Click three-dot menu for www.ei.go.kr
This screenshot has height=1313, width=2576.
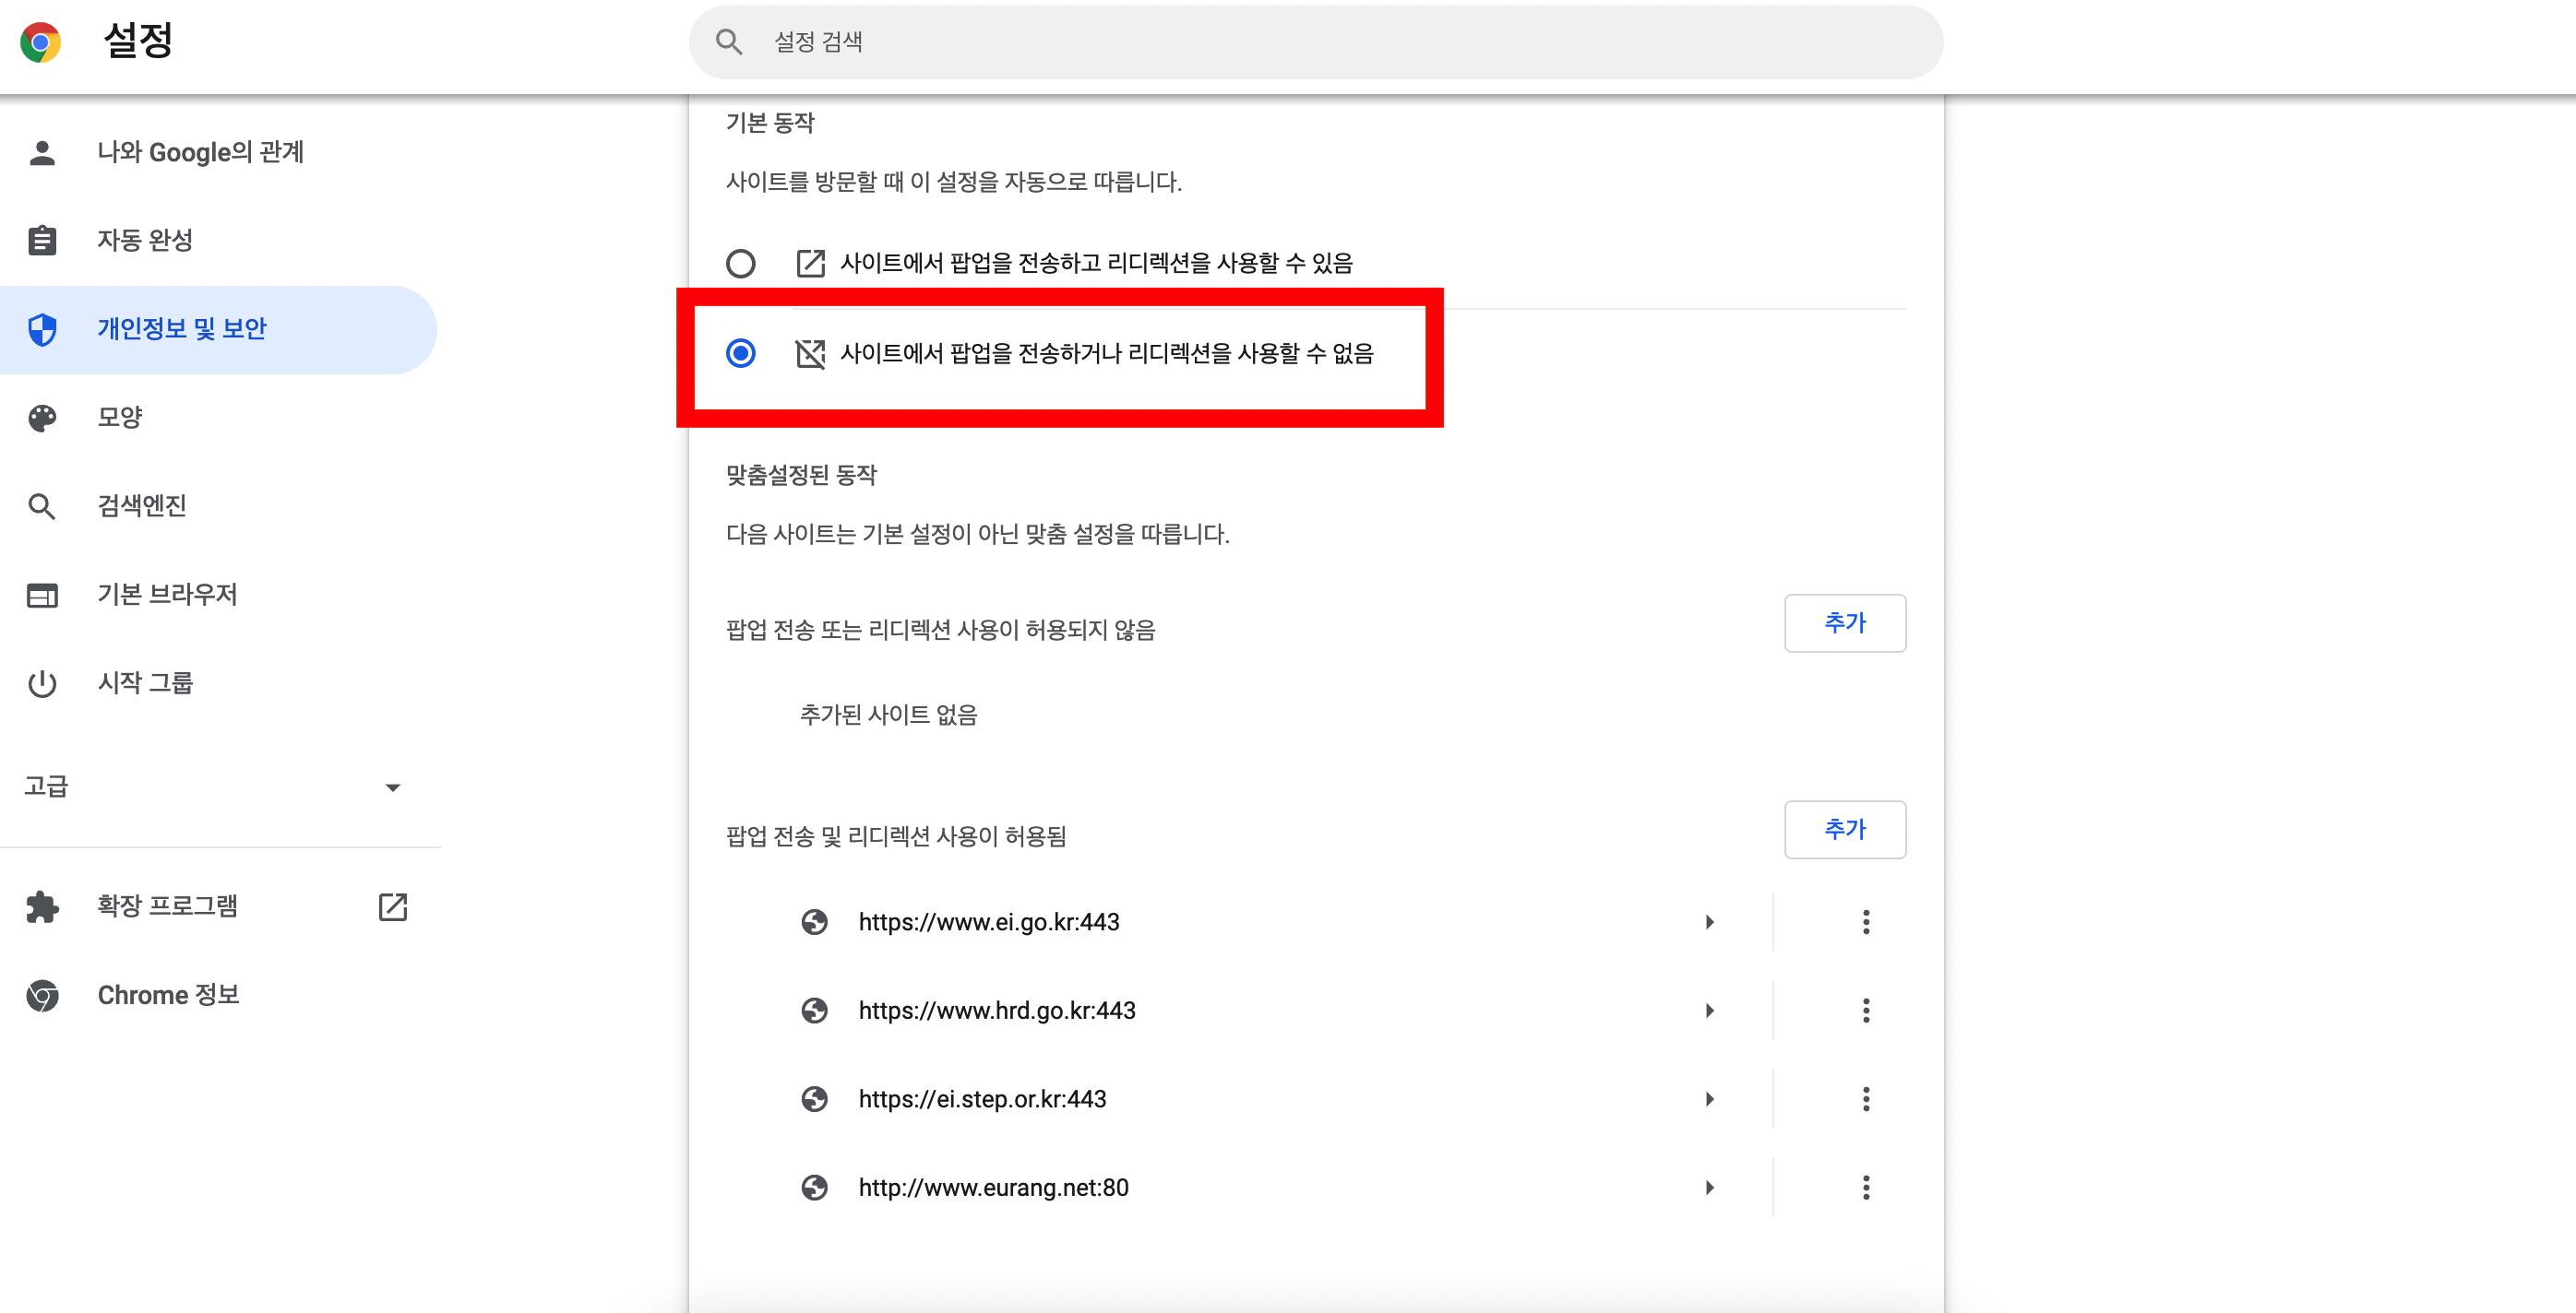1865,921
